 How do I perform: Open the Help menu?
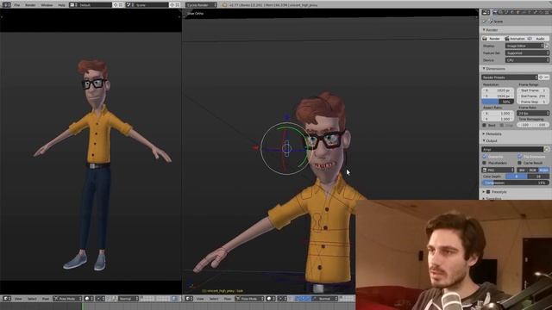[61, 5]
